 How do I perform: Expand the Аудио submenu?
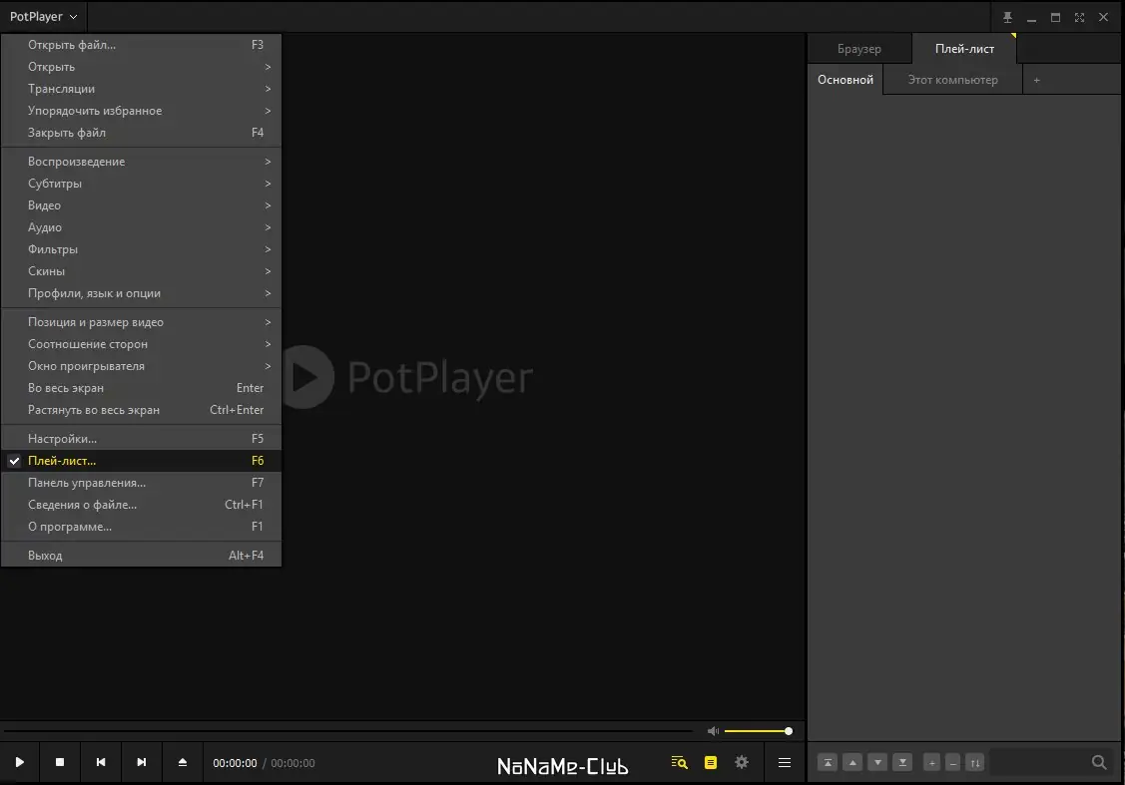click(x=142, y=227)
